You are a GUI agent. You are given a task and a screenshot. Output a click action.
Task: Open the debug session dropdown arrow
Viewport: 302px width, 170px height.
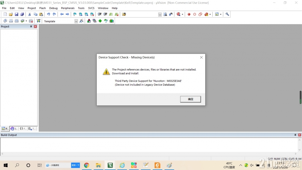(182, 14)
